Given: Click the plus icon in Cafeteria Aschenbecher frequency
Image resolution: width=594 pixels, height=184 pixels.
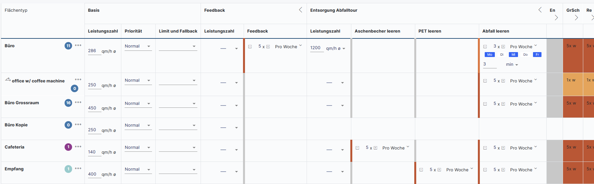Looking at the screenshot, I should (x=375, y=148).
